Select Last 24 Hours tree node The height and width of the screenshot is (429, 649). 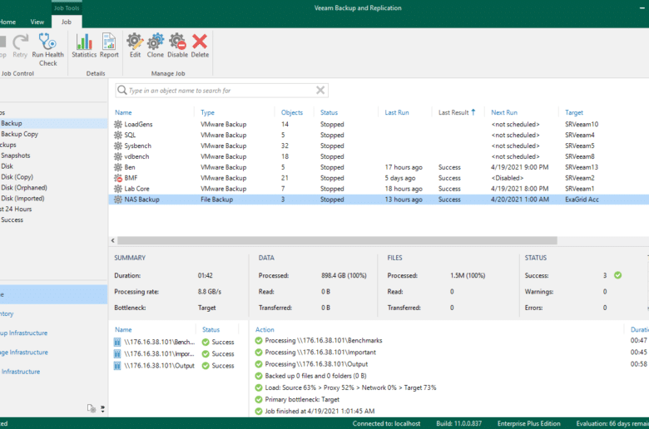tap(16, 210)
